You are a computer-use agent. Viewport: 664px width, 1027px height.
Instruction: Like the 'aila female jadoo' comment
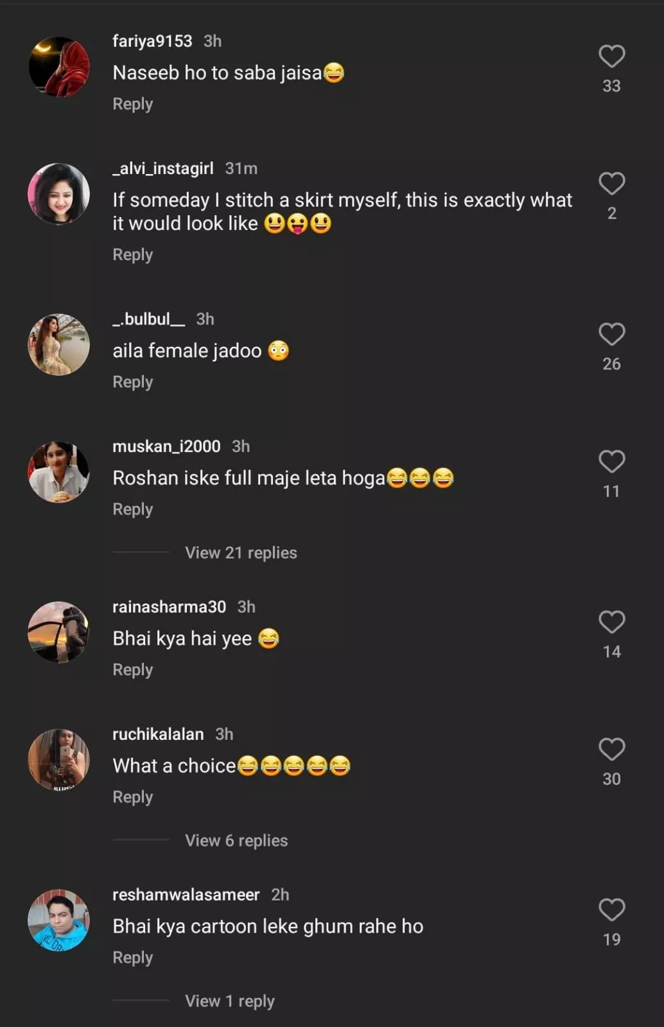pyautogui.click(x=611, y=334)
